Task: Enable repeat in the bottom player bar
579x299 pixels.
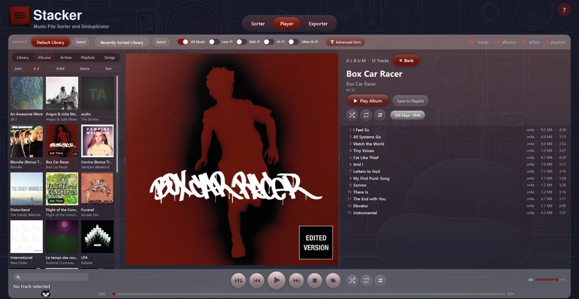Action: (366, 280)
